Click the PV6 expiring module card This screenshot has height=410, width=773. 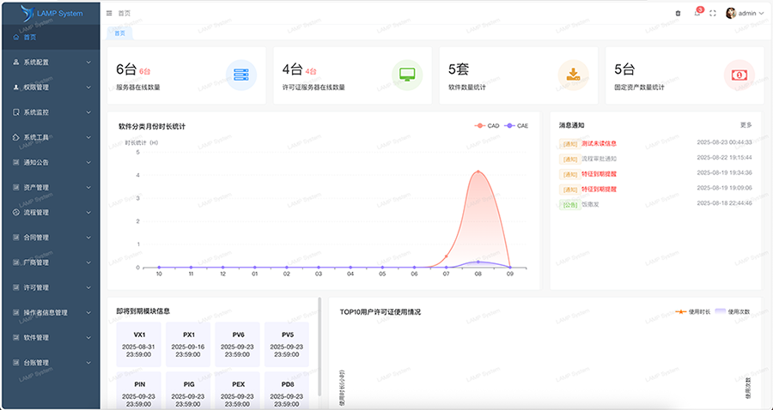point(238,345)
